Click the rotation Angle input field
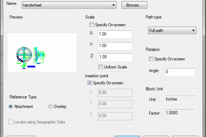Viewport: 206px width, 137px height. tap(180, 72)
